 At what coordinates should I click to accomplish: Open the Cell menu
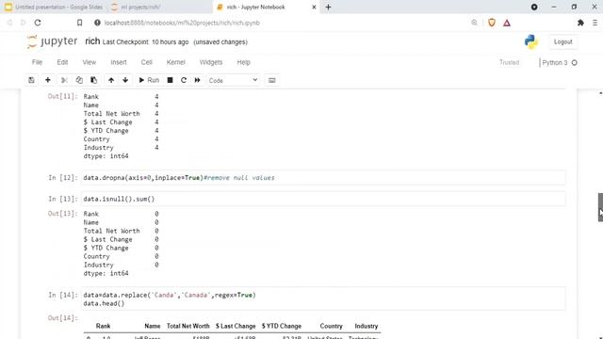[x=147, y=62]
